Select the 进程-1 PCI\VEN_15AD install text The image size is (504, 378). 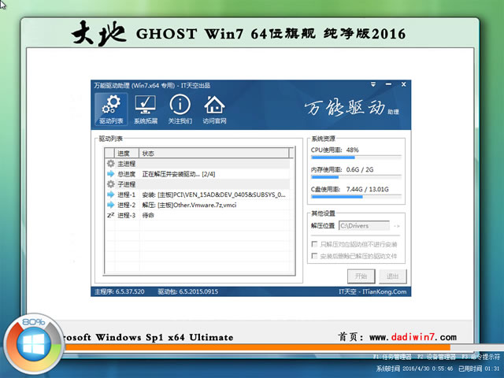pyautogui.click(x=213, y=195)
